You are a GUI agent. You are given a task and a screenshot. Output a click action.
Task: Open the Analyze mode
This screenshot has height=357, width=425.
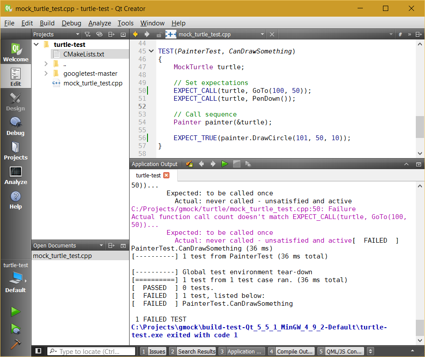[x=16, y=175]
